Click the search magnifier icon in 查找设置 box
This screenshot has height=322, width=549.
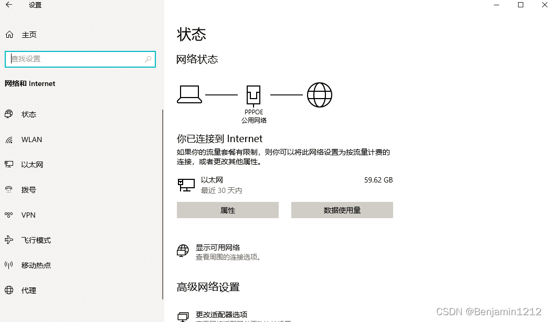pos(148,59)
